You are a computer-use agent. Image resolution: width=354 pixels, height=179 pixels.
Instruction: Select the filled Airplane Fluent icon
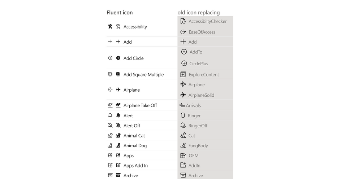[118, 89]
